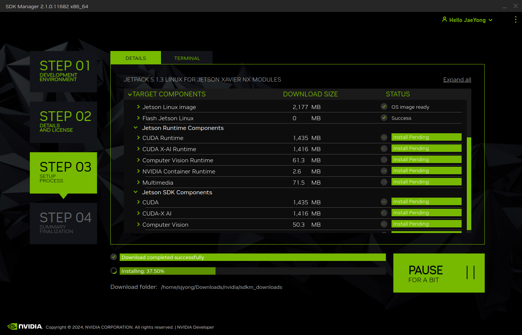
Task: Go to STEP 02 Details and License
Action: point(63,122)
